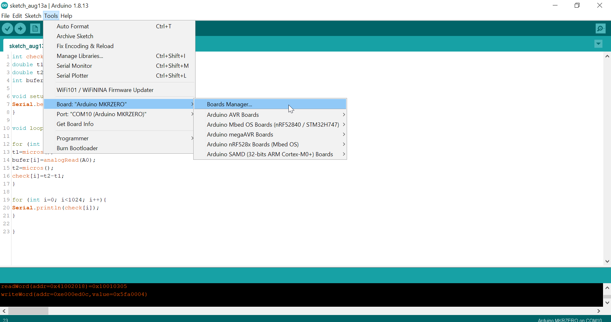611x322 pixels.
Task: Select Get Board Info
Action: click(x=119, y=124)
